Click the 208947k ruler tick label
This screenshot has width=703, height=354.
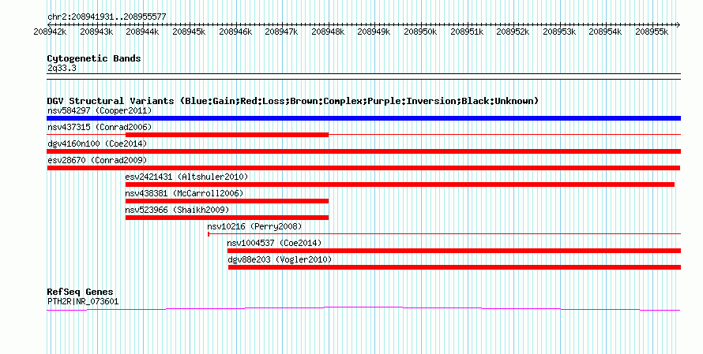click(x=281, y=32)
